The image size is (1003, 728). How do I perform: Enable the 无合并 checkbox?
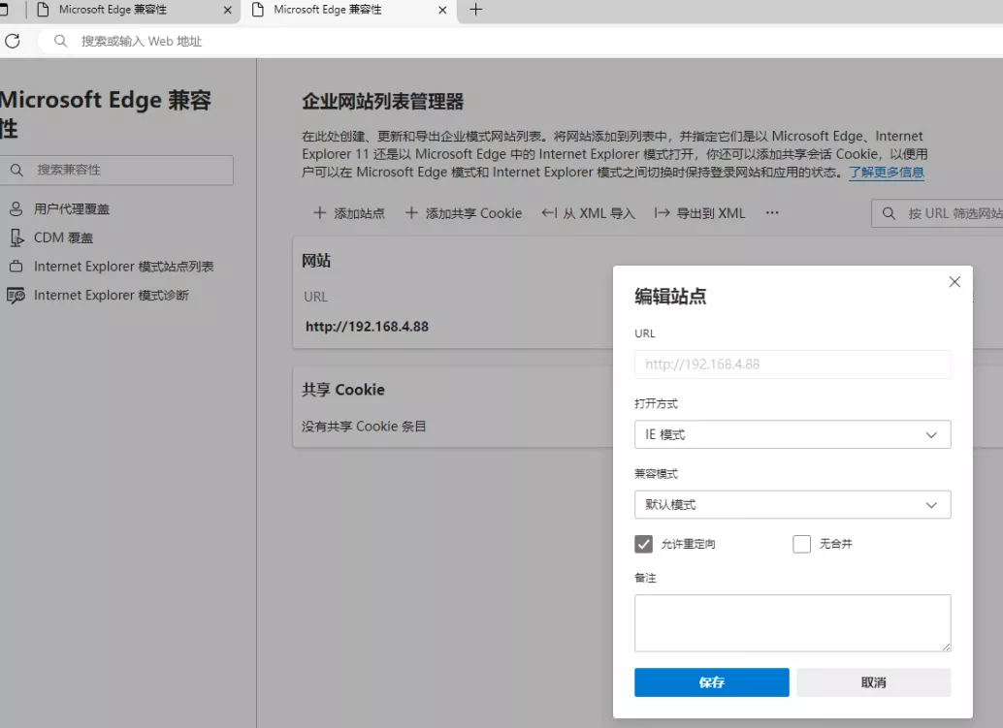pyautogui.click(x=801, y=544)
